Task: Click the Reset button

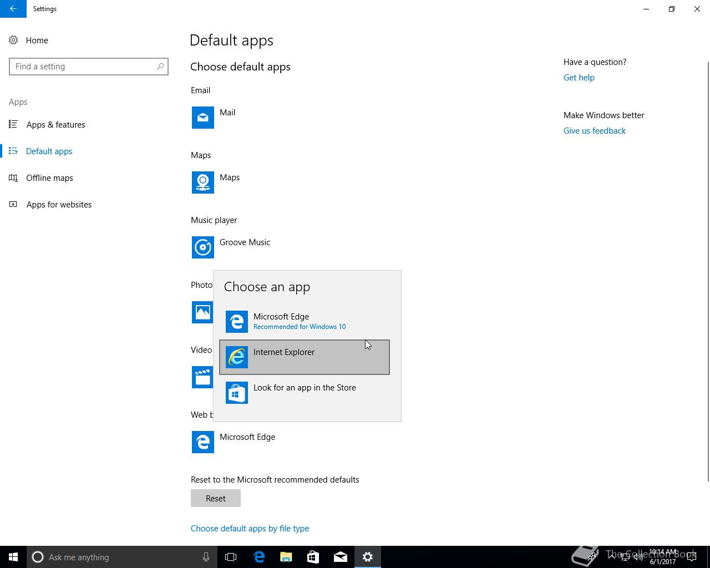Action: (x=216, y=498)
